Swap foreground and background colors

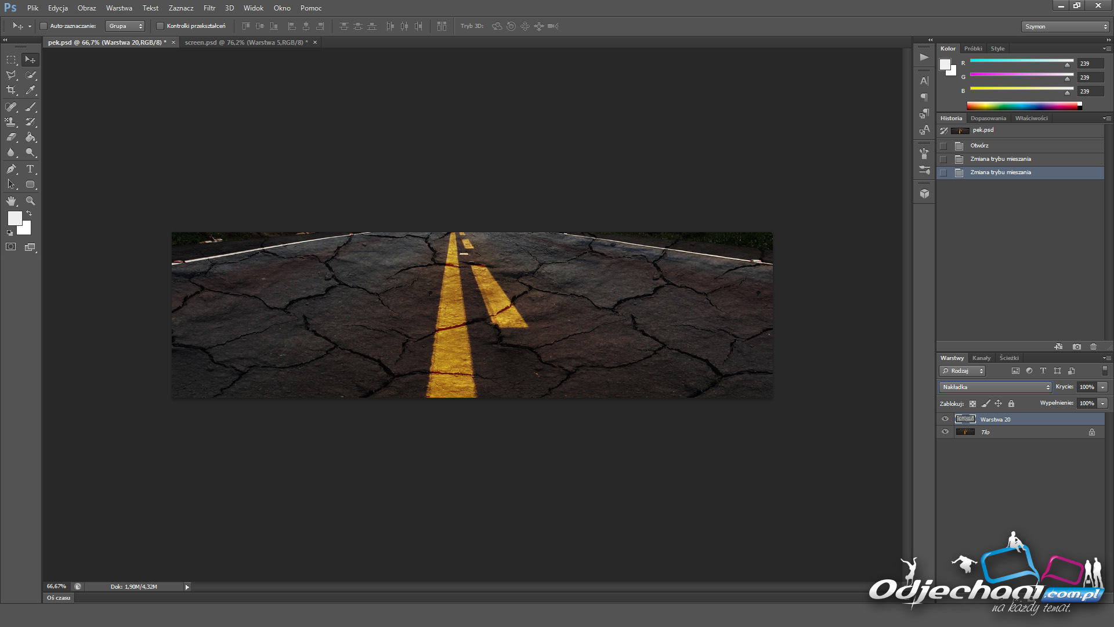(x=29, y=213)
